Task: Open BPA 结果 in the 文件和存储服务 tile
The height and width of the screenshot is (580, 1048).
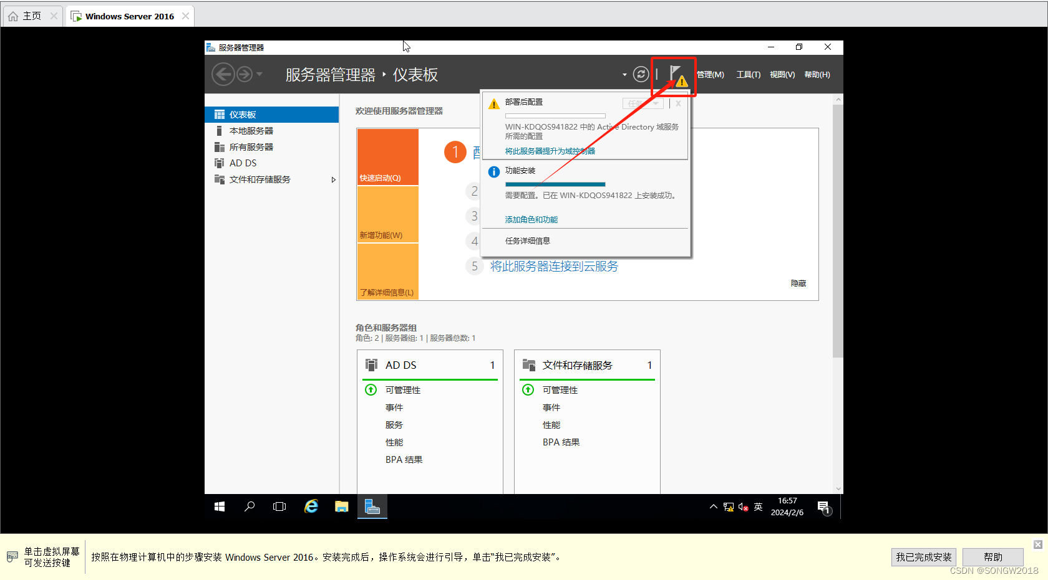Action: (561, 442)
